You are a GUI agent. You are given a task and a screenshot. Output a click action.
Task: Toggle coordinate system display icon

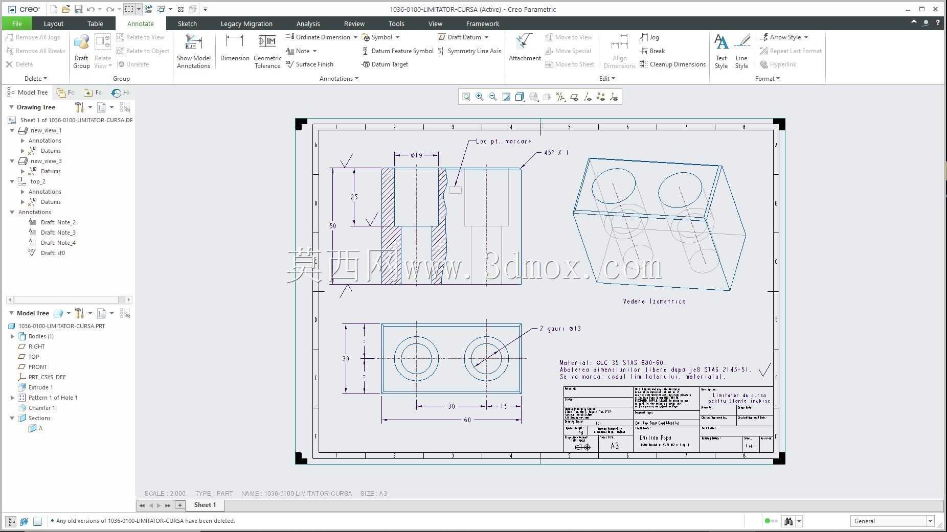click(614, 97)
